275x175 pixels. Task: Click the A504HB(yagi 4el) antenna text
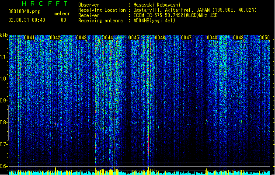[154, 21]
